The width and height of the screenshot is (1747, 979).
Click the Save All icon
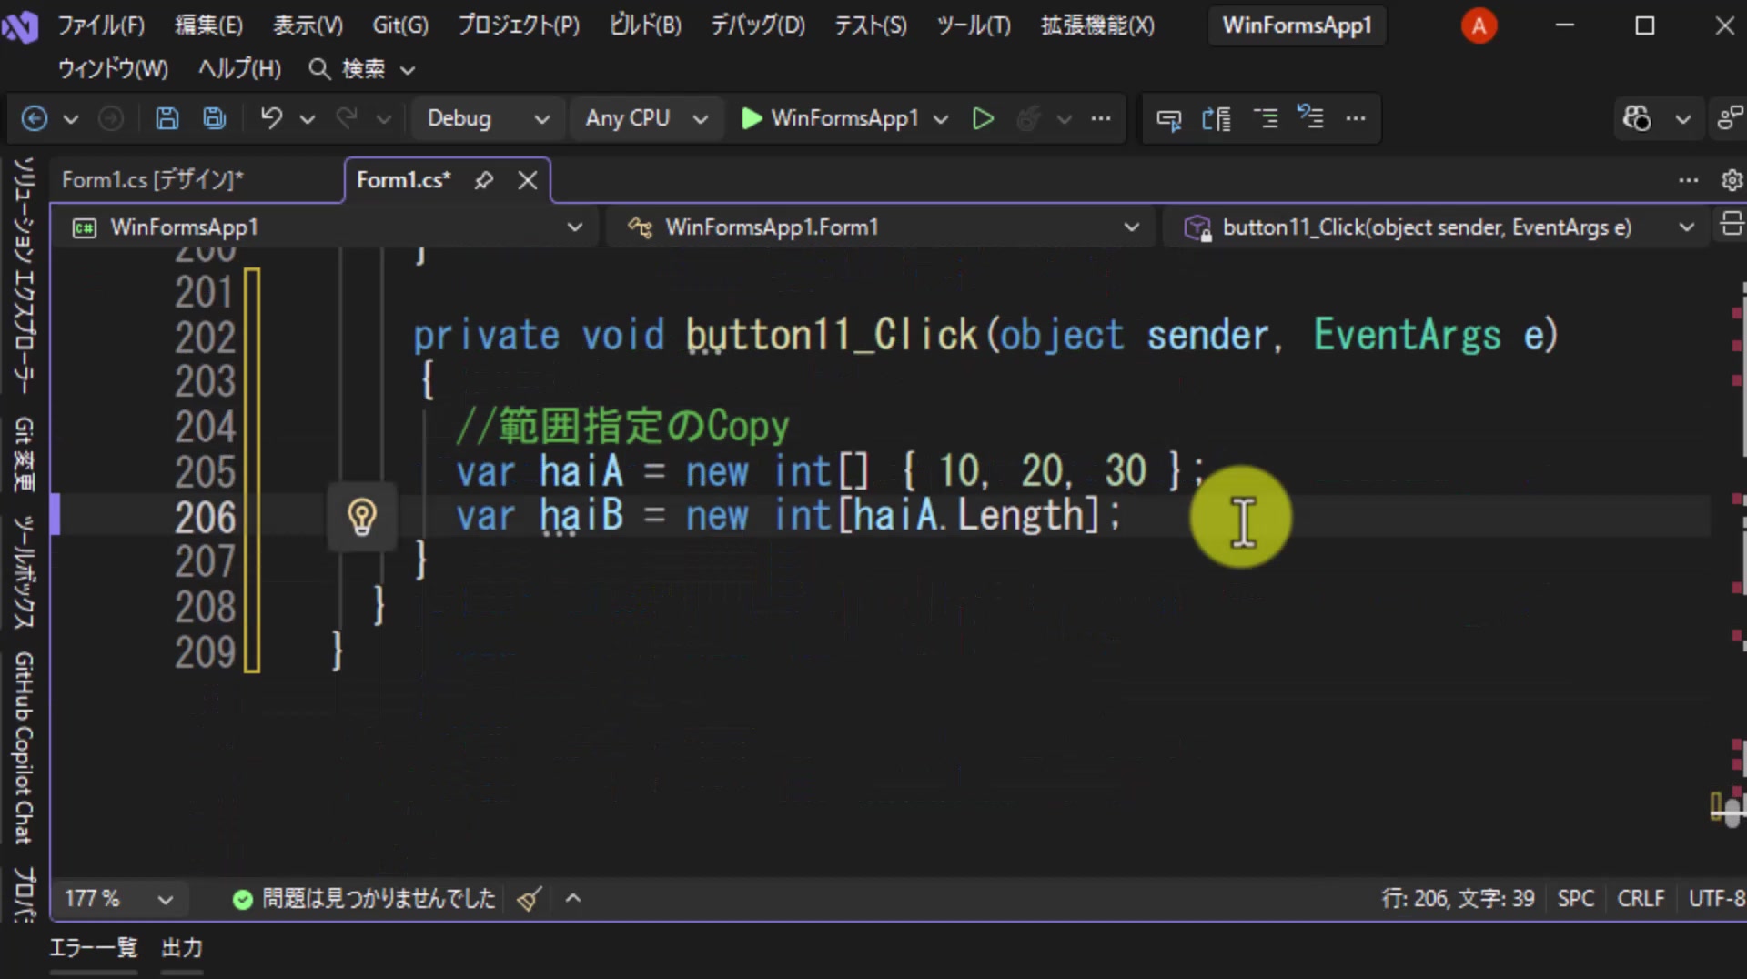point(215,118)
